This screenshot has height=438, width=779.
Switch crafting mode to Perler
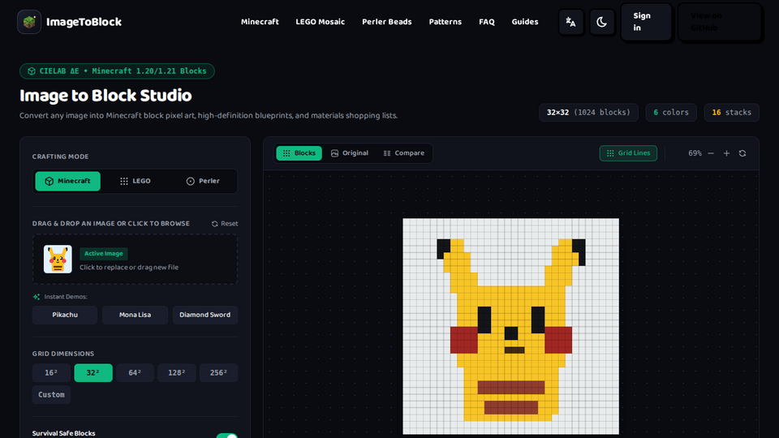click(x=203, y=181)
